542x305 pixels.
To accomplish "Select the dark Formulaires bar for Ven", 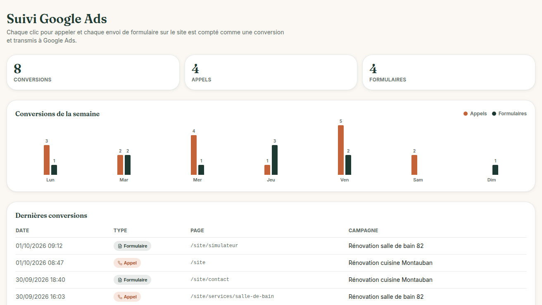I will point(348,165).
